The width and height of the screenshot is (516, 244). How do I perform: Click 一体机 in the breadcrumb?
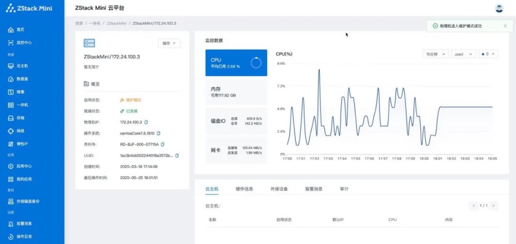94,23
